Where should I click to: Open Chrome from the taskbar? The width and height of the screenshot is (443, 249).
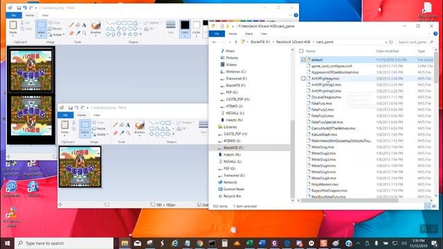coord(200,243)
